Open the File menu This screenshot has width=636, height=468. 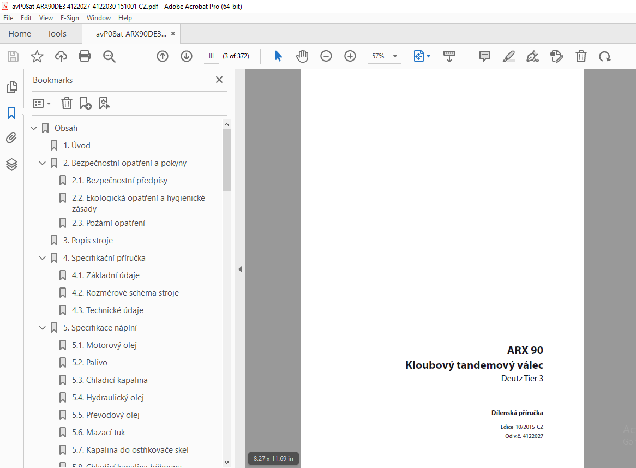[8, 18]
